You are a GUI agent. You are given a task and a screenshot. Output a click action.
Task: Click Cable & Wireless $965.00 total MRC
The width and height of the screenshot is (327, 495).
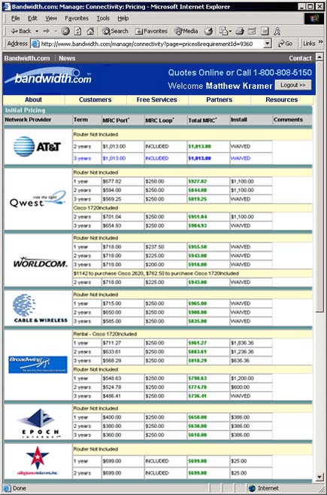point(198,304)
